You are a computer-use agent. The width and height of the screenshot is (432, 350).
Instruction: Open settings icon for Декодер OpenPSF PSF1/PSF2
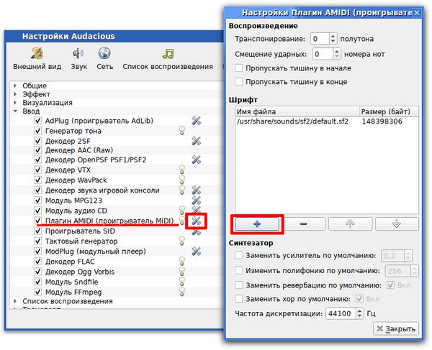click(196, 160)
